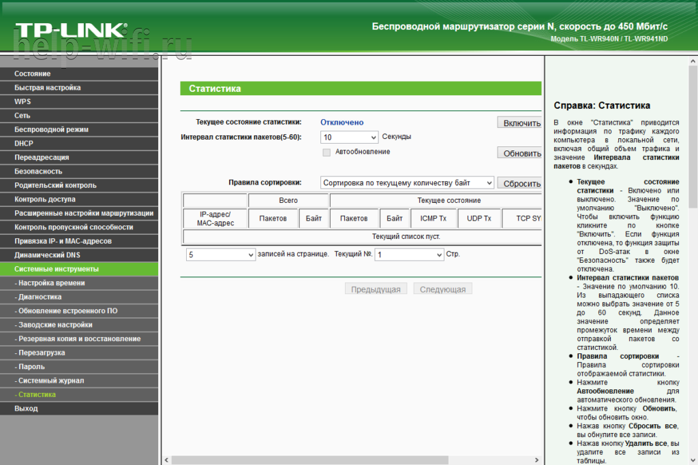The width and height of the screenshot is (698, 465).
Task: Open the Родительский контроль section
Action: click(55, 185)
